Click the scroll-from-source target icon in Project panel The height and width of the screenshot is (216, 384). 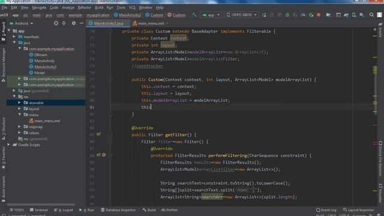pos(56,23)
